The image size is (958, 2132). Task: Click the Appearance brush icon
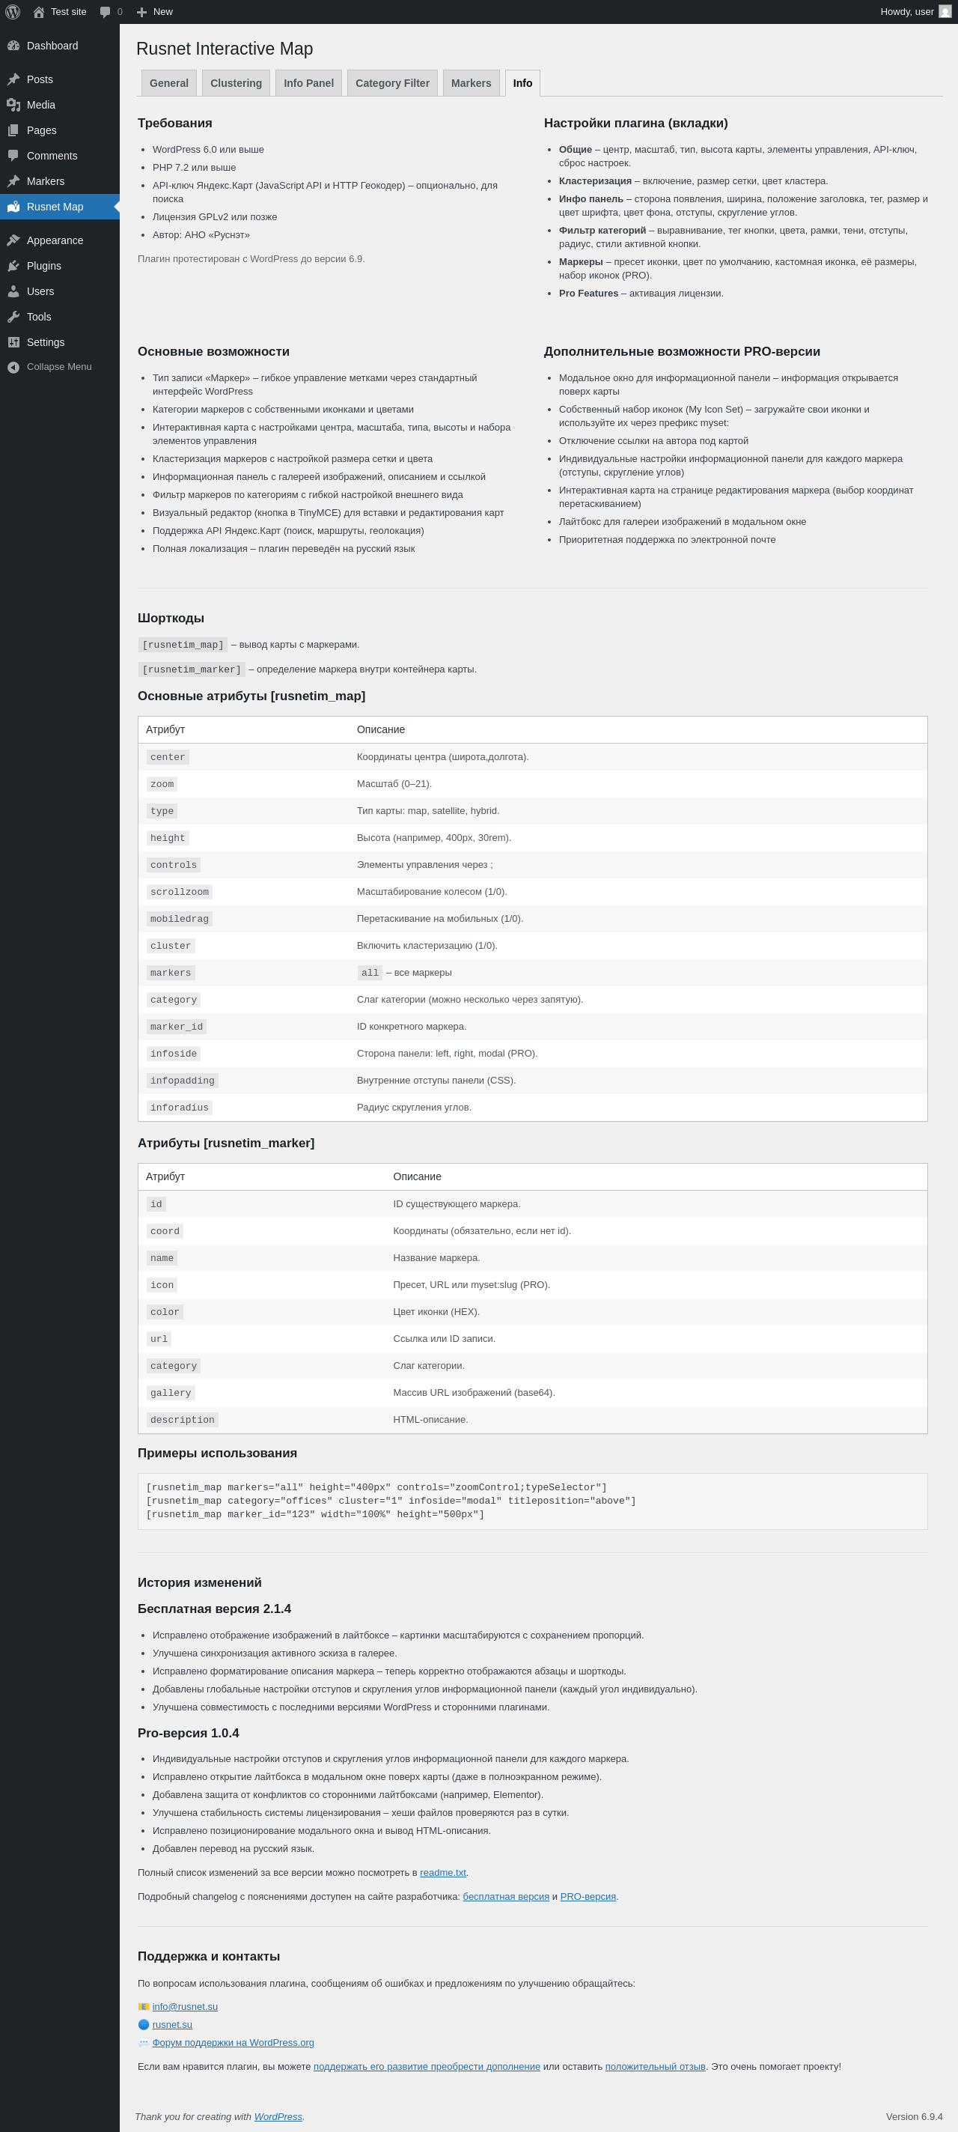[13, 240]
